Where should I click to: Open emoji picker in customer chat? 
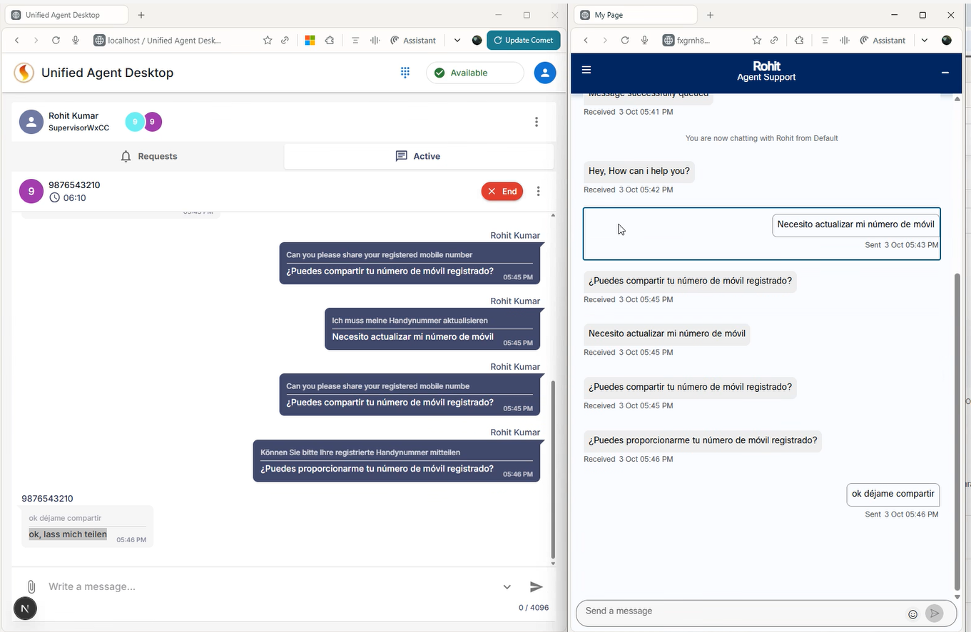pos(912,613)
